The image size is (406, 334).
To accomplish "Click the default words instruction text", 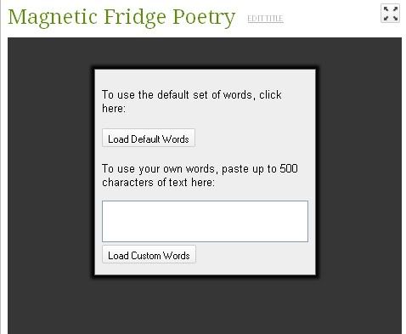I will pyautogui.click(x=192, y=101).
